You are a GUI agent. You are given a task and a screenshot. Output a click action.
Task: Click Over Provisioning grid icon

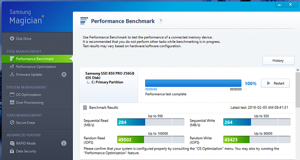point(12,102)
